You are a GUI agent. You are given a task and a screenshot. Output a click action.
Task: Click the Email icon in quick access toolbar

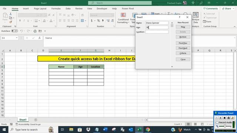pos(40,31)
